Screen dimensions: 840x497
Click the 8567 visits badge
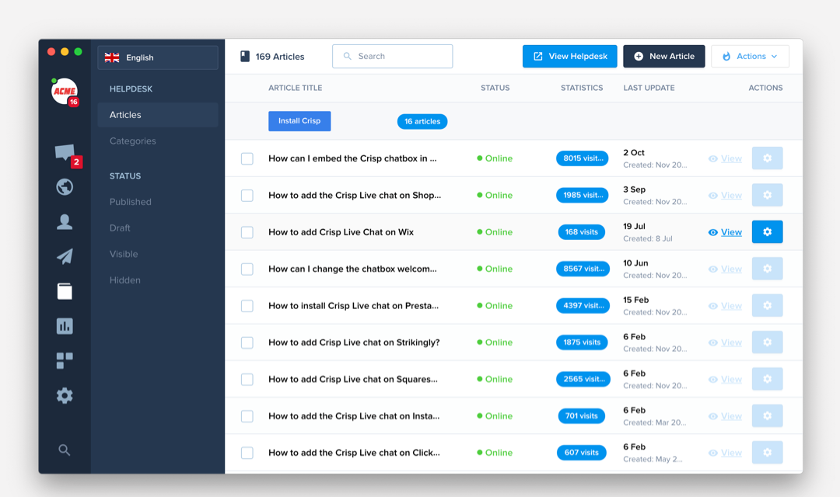pos(583,269)
